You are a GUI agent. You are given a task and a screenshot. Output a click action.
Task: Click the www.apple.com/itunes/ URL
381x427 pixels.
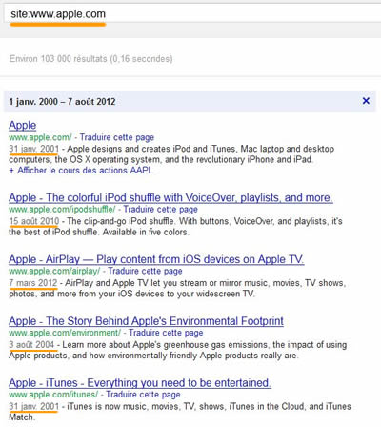tap(53, 395)
